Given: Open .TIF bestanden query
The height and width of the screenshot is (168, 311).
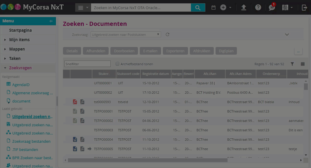Looking at the screenshot, I should click(25, 149).
